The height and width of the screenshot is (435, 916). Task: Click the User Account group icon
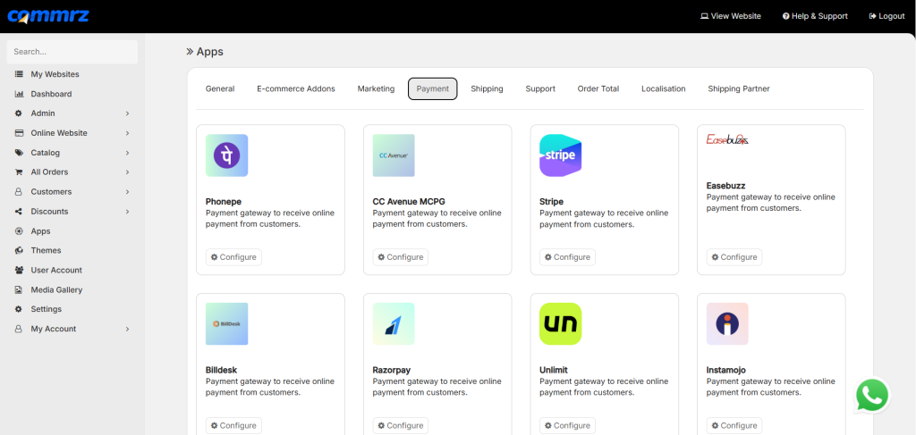19,270
